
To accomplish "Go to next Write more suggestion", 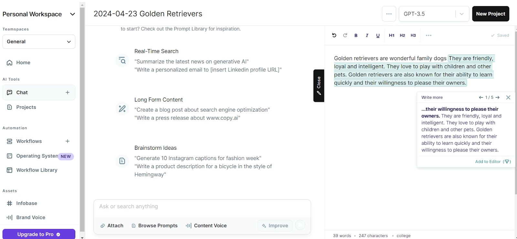I will (498, 97).
